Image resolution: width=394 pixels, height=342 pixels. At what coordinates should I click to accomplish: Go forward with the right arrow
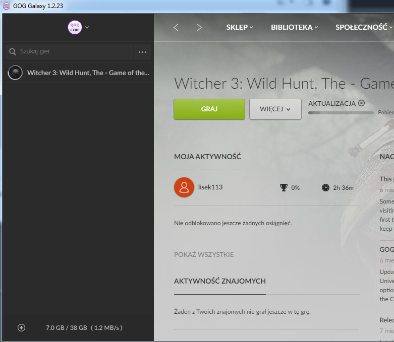pyautogui.click(x=199, y=27)
